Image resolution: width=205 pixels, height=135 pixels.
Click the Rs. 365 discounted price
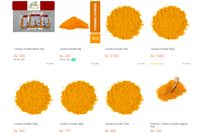19,56
